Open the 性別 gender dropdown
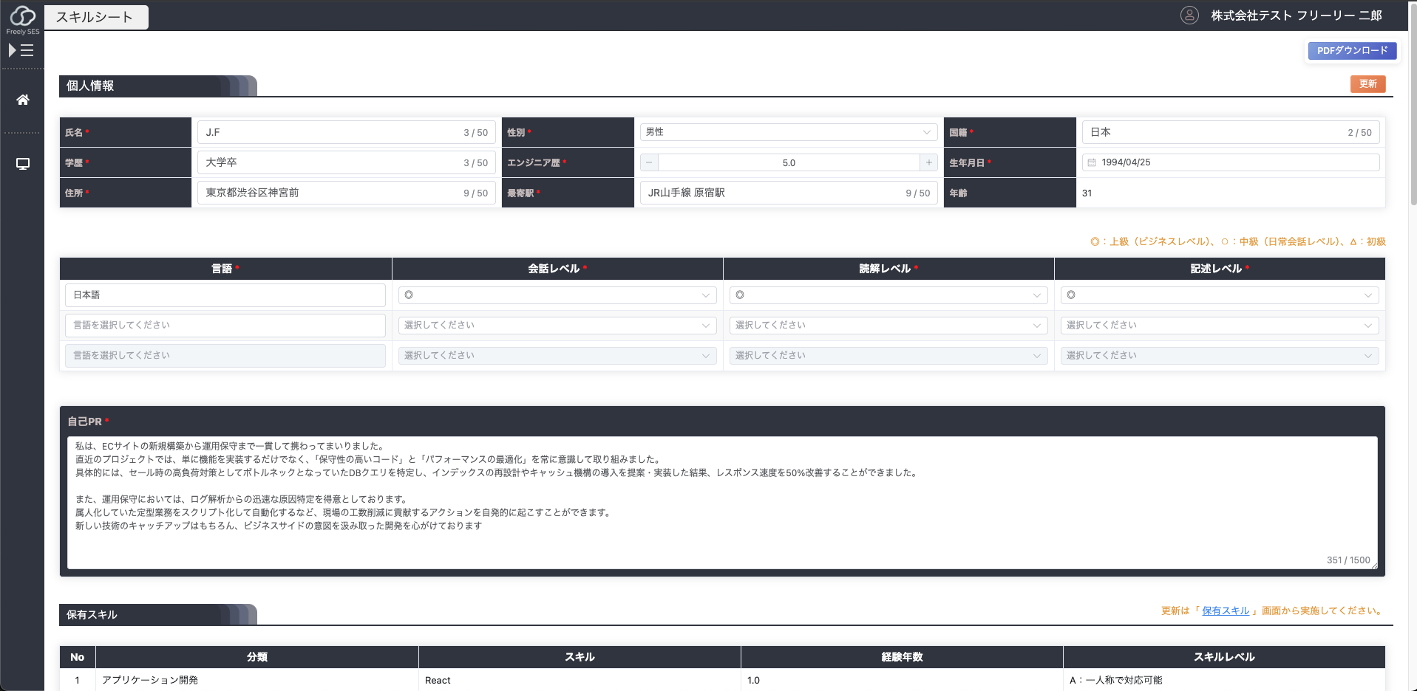1417x691 pixels. coord(788,132)
